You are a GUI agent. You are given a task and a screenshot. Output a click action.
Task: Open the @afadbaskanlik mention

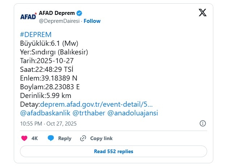(x=45, y=113)
